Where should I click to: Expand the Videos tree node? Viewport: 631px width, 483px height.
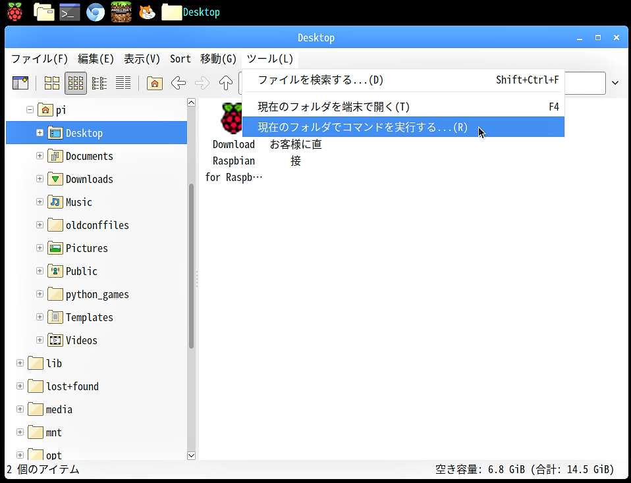40,340
